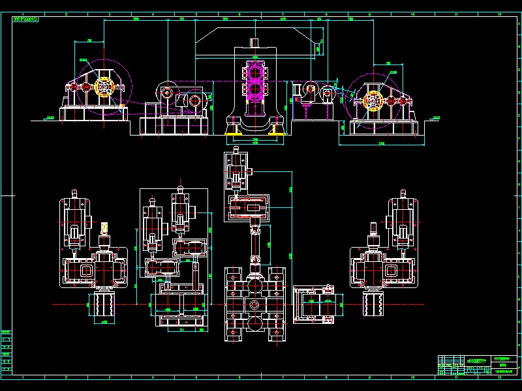
Task: Pick the right coiler yellow mandrel in elevation view
Action: tap(373, 100)
